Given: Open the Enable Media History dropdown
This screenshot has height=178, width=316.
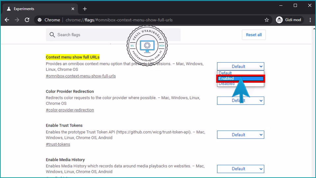Looking at the screenshot, I should tap(240, 169).
